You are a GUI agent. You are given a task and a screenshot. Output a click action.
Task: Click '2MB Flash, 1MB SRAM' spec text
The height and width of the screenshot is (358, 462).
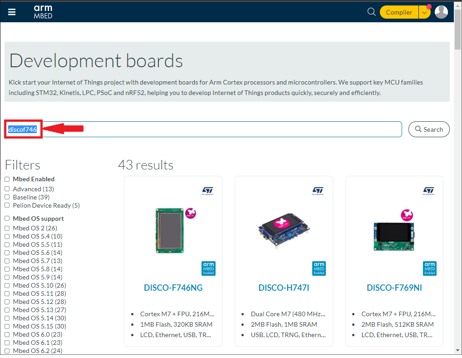pos(284,324)
